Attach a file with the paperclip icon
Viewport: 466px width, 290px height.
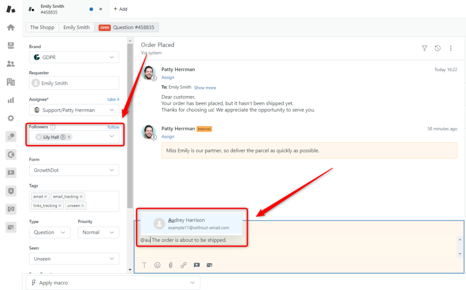[x=170, y=265]
